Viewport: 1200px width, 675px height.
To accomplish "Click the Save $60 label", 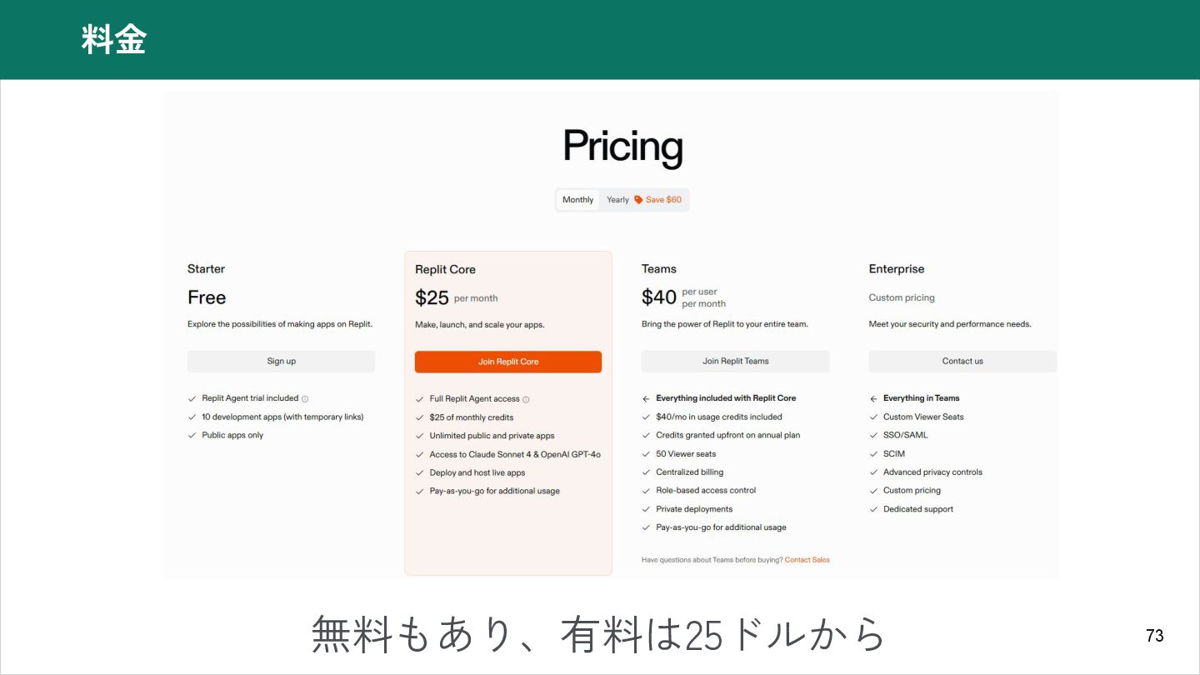I will coord(663,200).
